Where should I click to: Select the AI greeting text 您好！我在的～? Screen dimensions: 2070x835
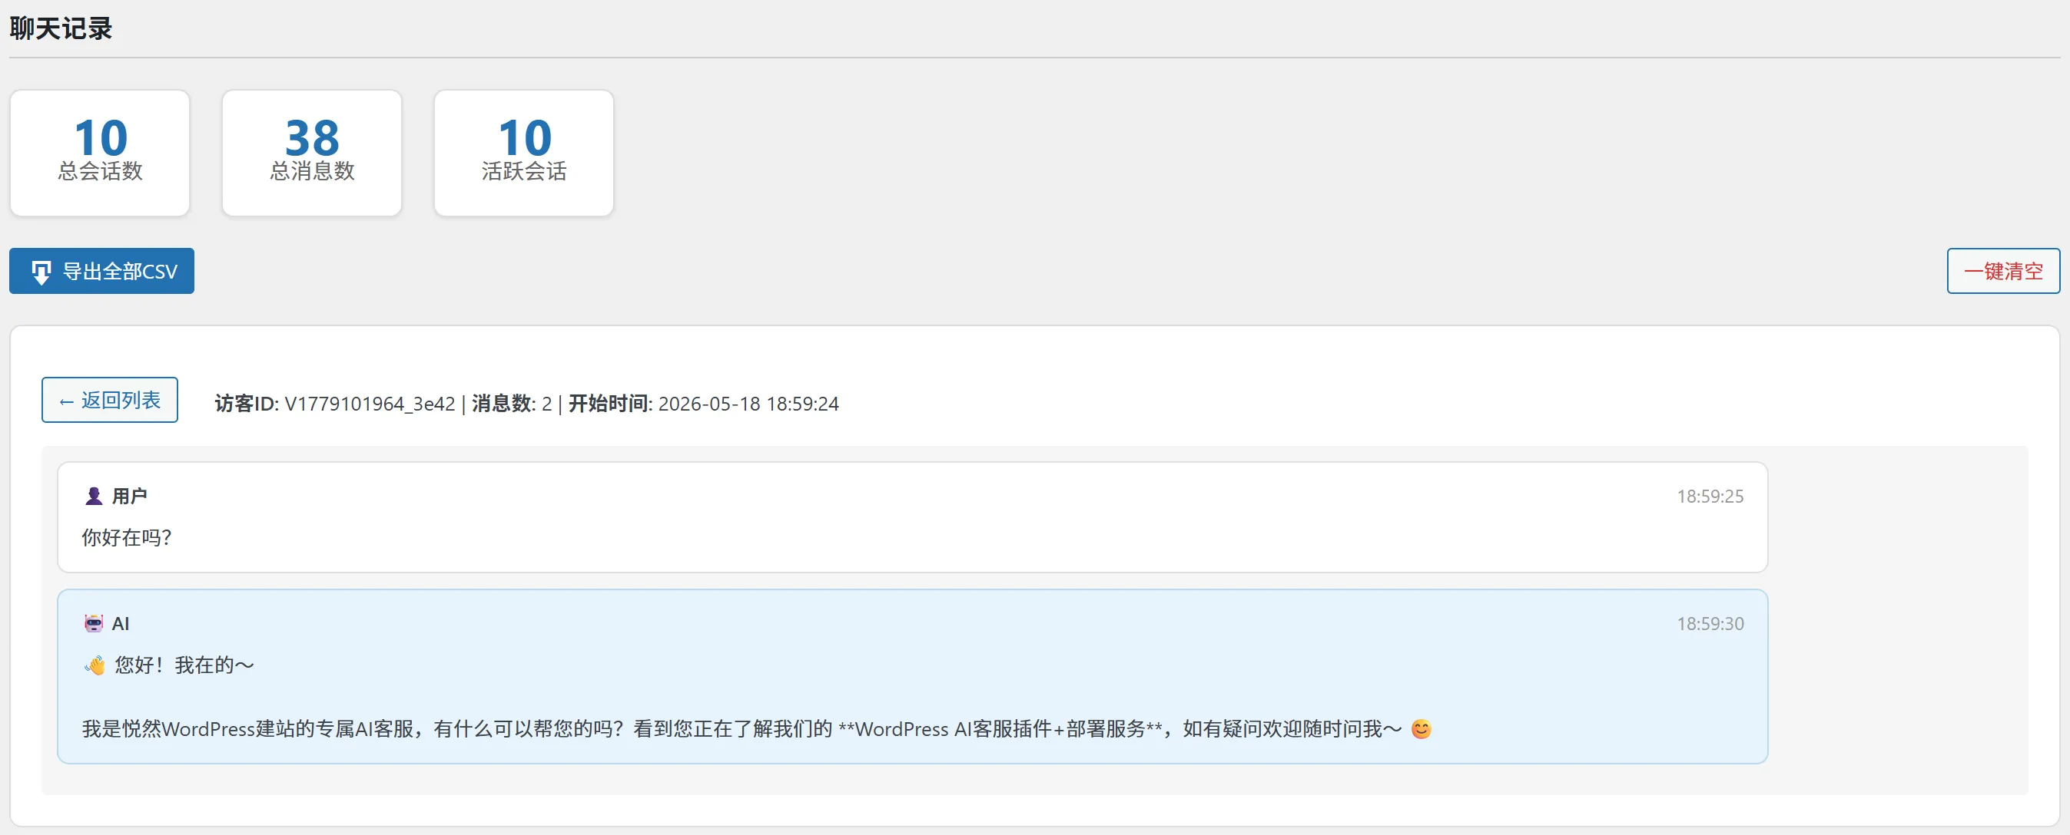pos(184,665)
